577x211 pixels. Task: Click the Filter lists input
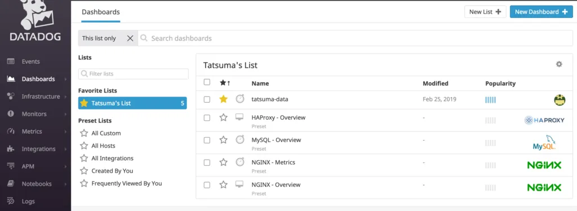(133, 74)
